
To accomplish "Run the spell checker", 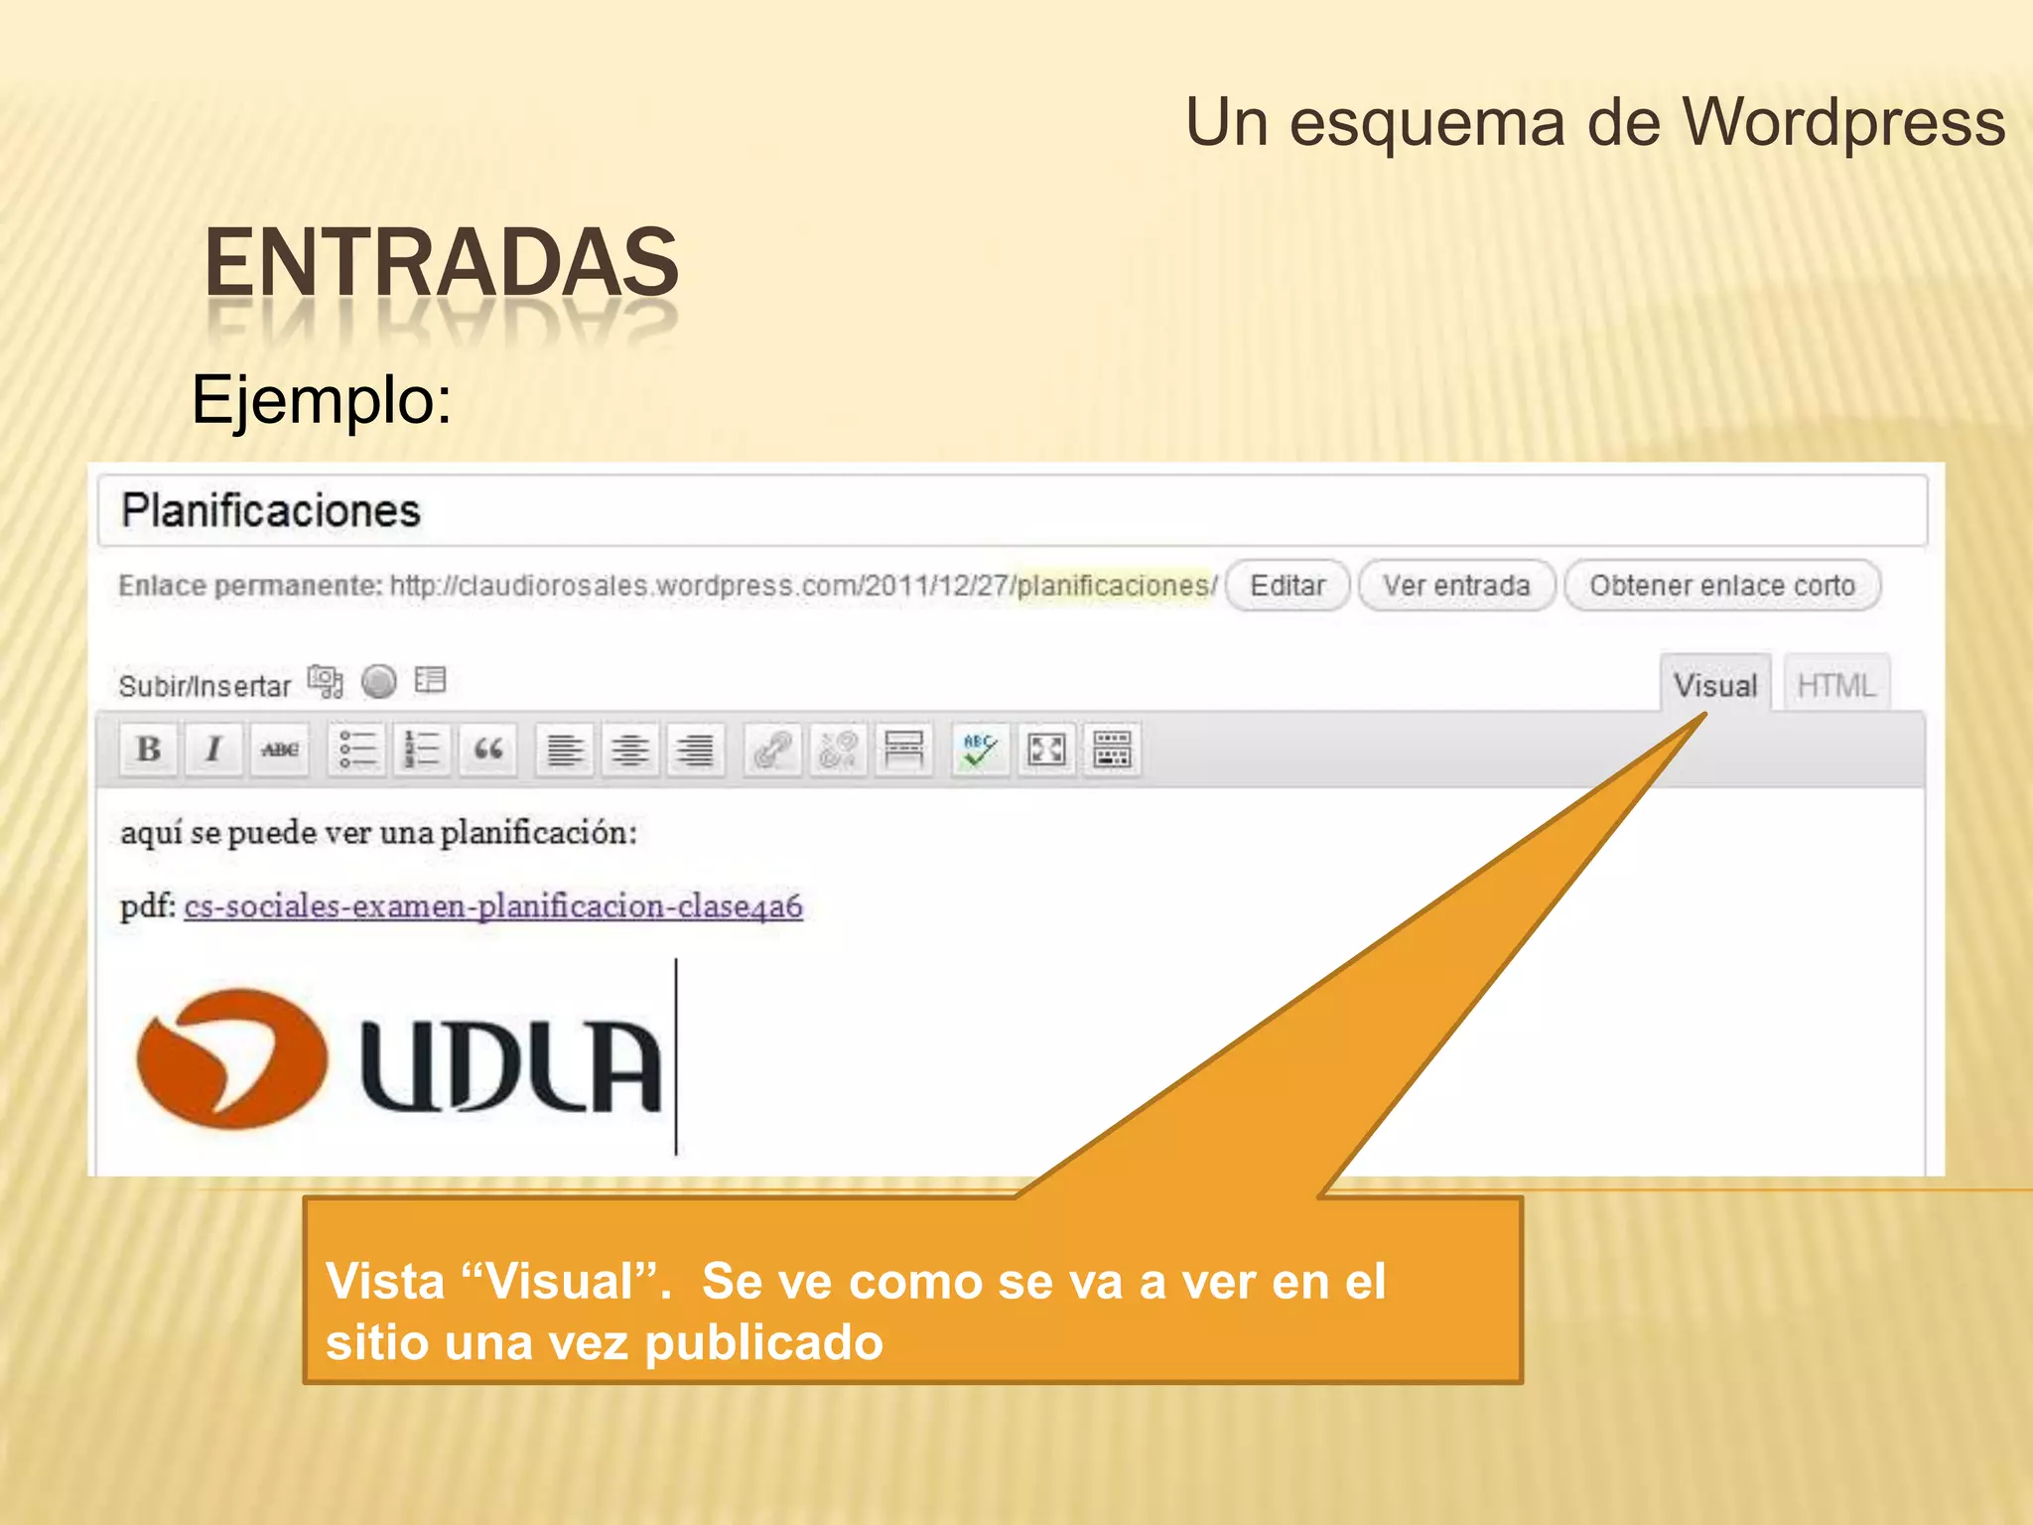I will pos(980,749).
